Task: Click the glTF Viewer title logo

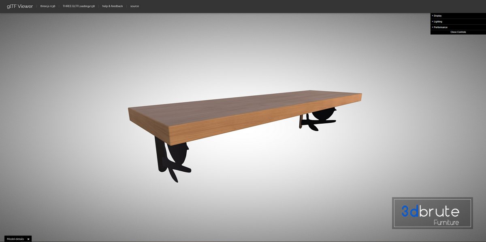Action: pyautogui.click(x=20, y=6)
